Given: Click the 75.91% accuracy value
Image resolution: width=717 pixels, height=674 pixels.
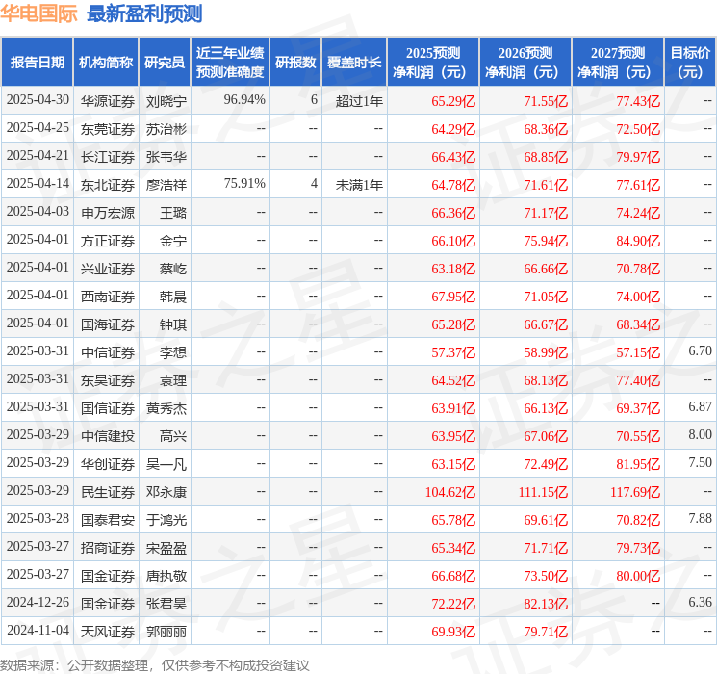Looking at the screenshot, I should (244, 184).
